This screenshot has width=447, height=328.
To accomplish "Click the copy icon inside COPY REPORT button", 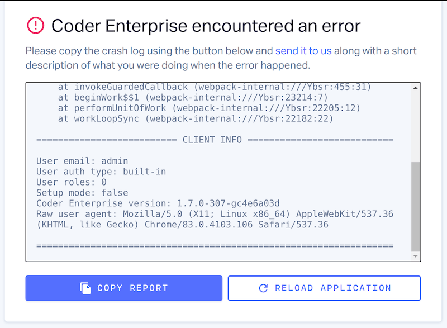I will (85, 288).
